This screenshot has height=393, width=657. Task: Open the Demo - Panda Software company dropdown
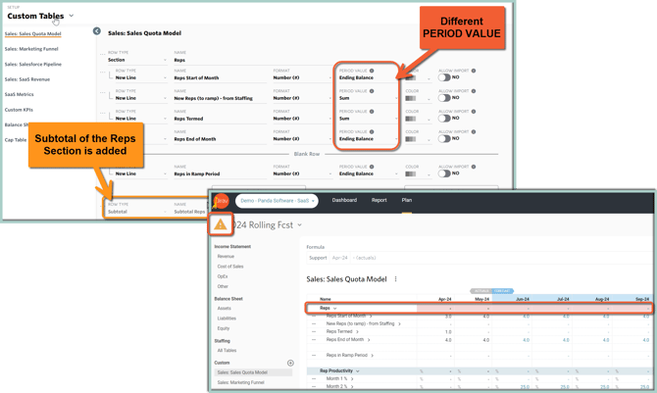(279, 200)
